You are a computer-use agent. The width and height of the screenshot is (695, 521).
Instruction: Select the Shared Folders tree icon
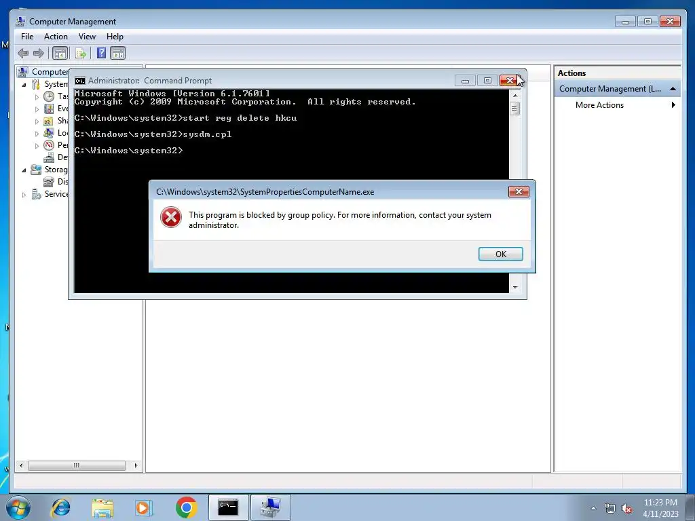[x=49, y=121]
